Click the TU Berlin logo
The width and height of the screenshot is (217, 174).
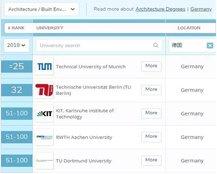(44, 90)
